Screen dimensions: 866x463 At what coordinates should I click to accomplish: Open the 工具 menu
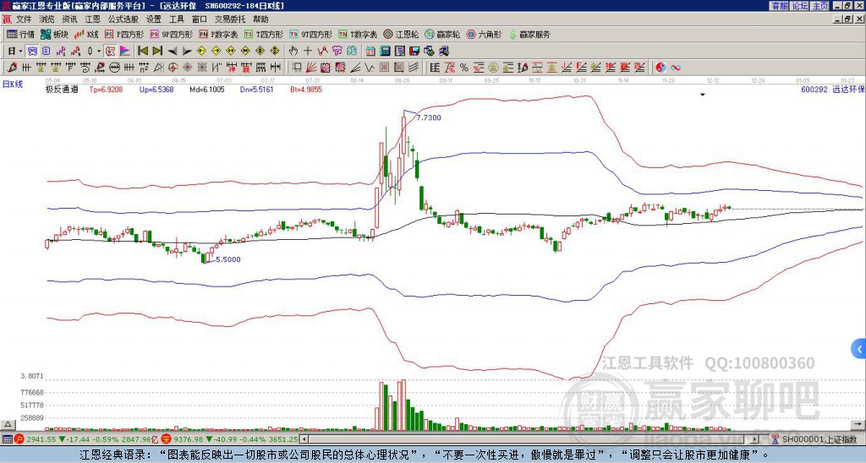coord(177,19)
